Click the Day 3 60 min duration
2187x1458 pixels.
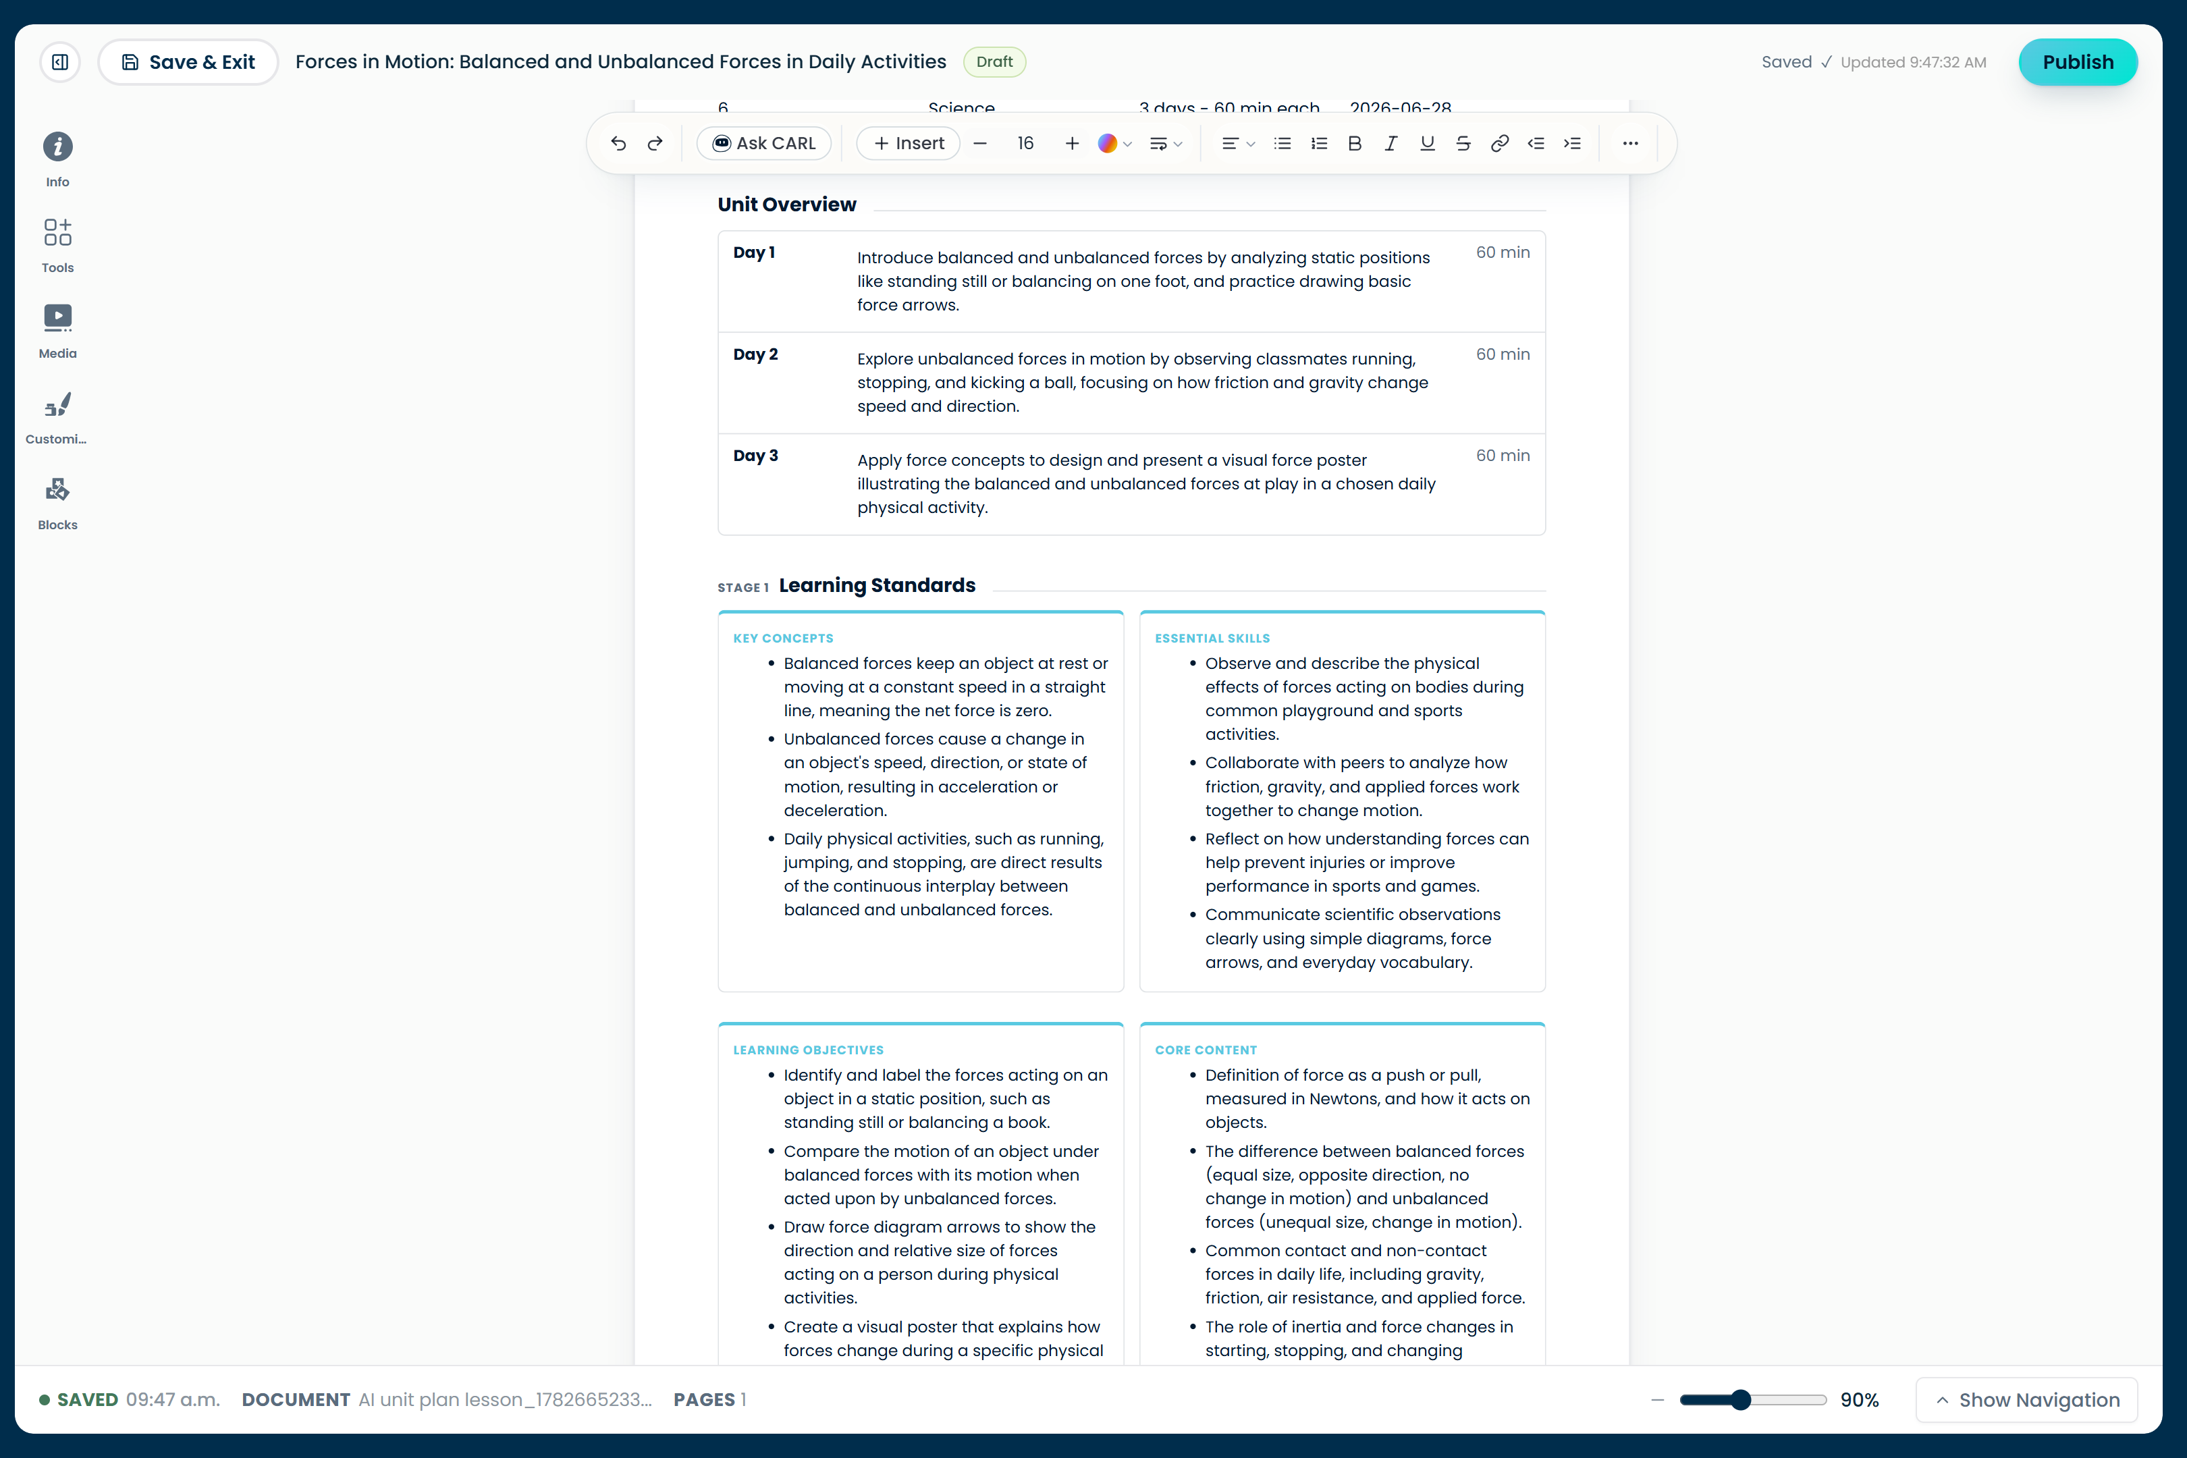pyautogui.click(x=1503, y=456)
